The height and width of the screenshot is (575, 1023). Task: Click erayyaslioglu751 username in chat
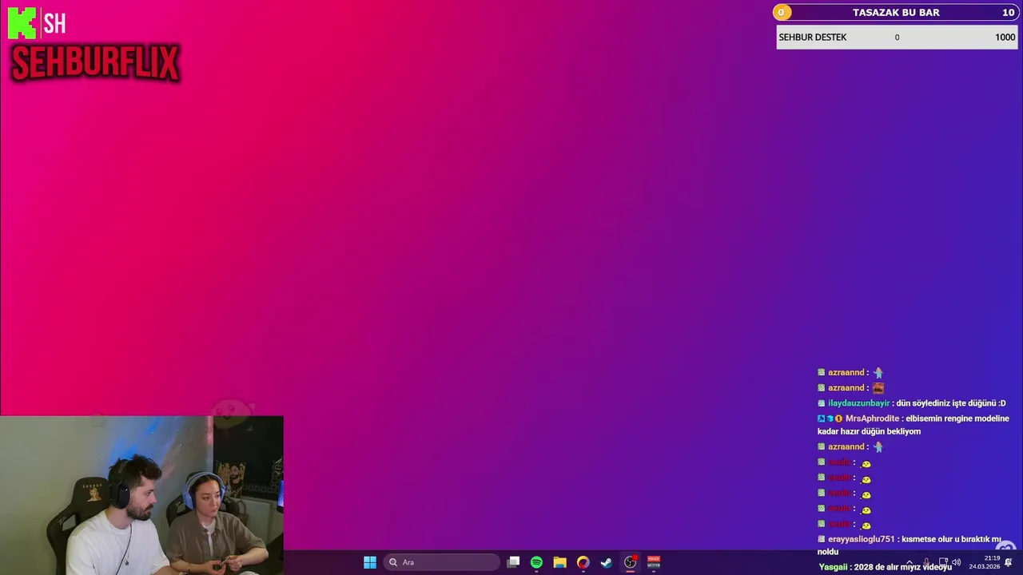point(861,539)
